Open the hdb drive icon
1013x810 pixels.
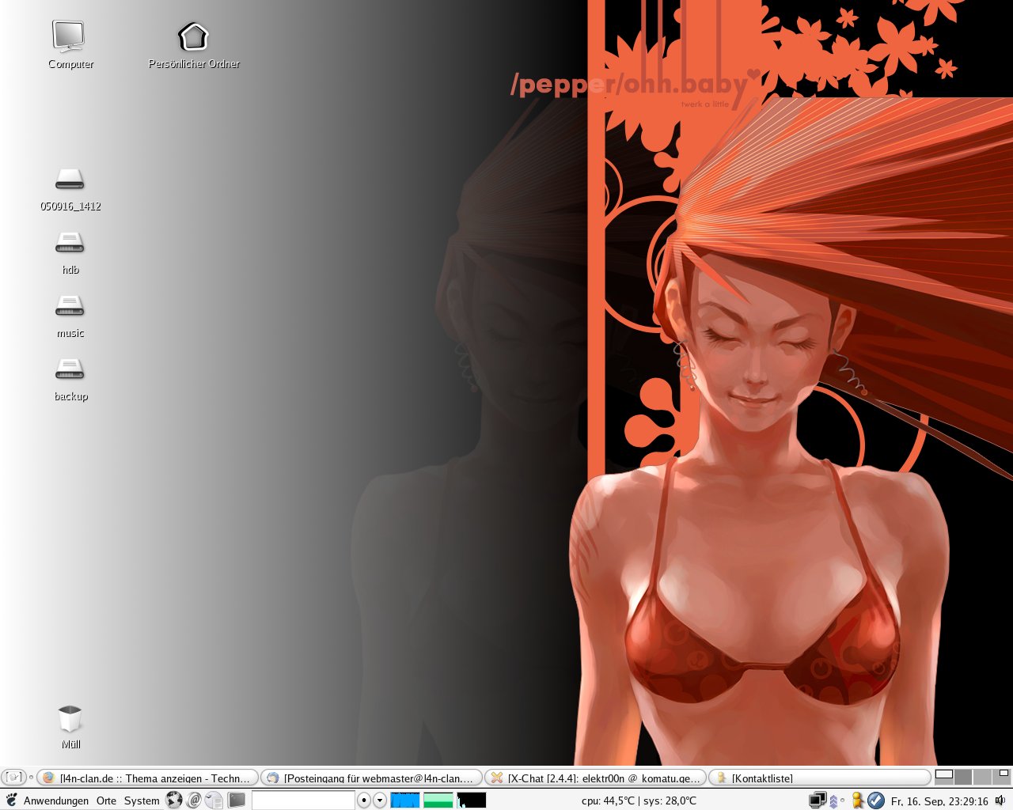(x=70, y=243)
